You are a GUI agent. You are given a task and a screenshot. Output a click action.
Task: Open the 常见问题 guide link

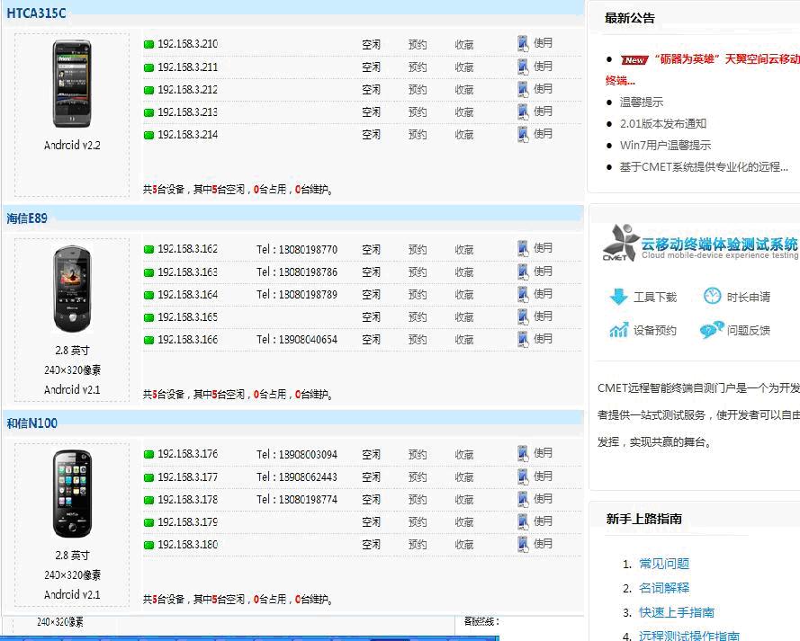click(x=664, y=563)
